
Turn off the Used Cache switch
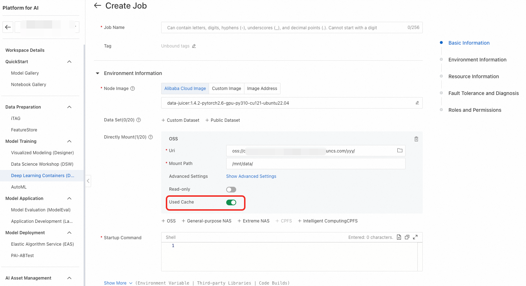[x=231, y=202]
